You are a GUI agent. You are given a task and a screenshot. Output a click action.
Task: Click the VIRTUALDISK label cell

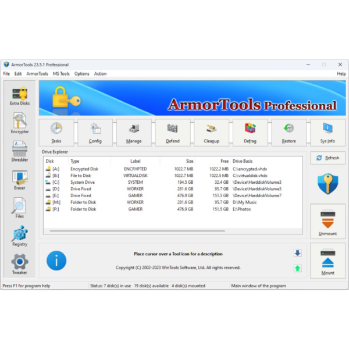click(x=136, y=176)
